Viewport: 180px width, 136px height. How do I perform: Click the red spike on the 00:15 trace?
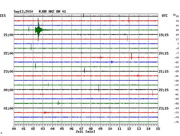[153, 93]
